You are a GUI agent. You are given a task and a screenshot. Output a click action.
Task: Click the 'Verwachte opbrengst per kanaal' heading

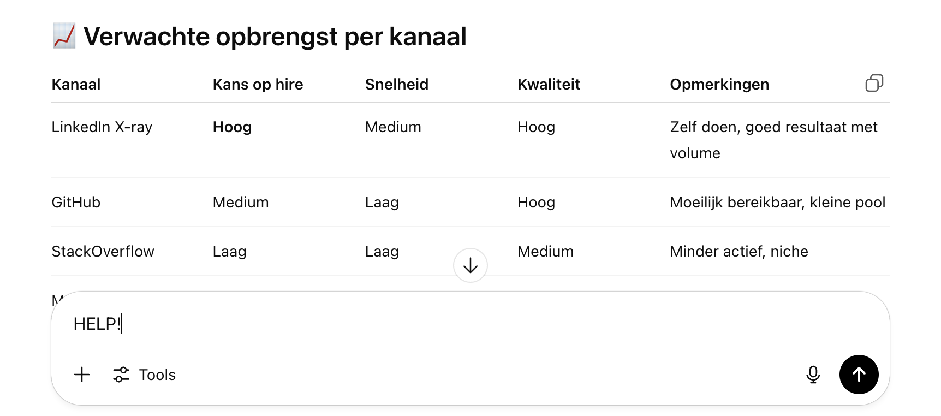click(275, 37)
